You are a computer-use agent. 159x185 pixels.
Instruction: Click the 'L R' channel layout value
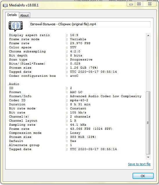pyautogui.click(x=73, y=121)
